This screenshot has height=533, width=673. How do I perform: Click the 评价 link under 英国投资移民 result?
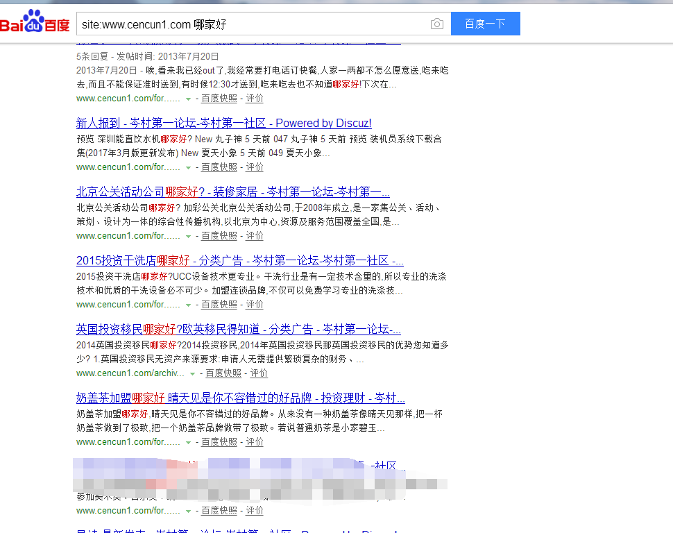258,373
